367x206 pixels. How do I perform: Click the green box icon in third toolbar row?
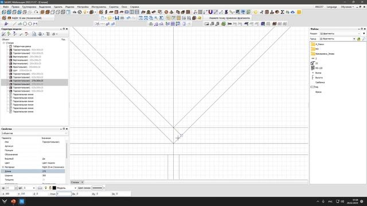pos(224,24)
